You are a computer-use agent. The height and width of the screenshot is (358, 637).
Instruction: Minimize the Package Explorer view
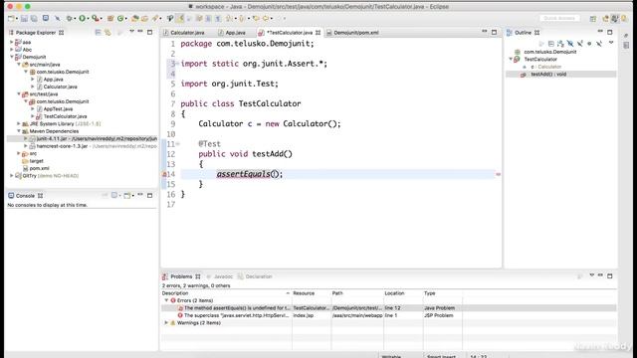(x=140, y=32)
